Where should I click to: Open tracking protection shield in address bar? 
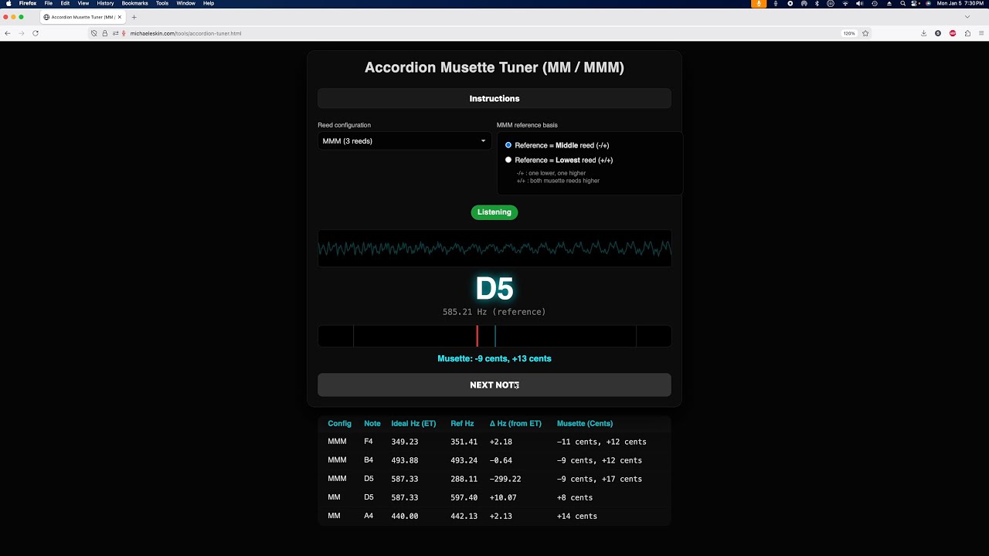94,33
